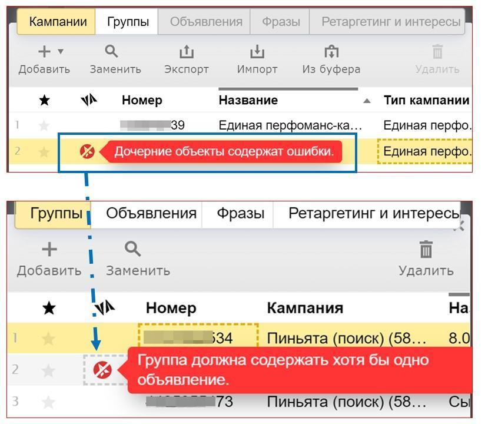Toggle favorite star for group row 3
This screenshot has height=424, width=485.
click(x=48, y=402)
